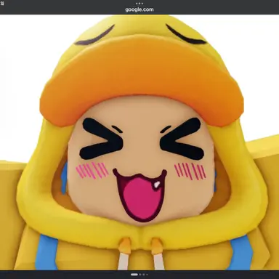Tap the three-dot handle above google.com
The image size is (279, 279).
(x=139, y=4)
